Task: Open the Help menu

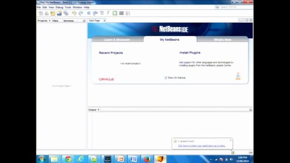Action: (87, 7)
